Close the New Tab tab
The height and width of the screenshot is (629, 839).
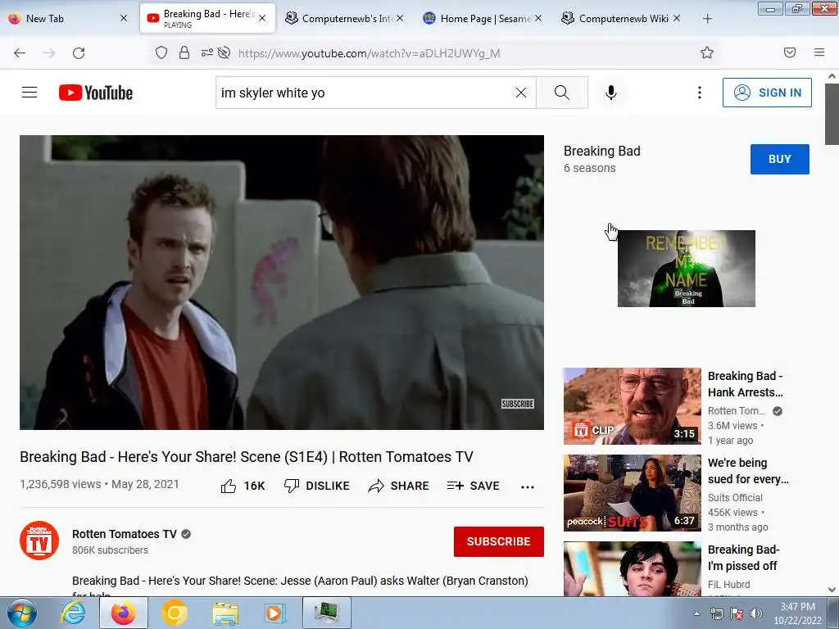click(124, 18)
